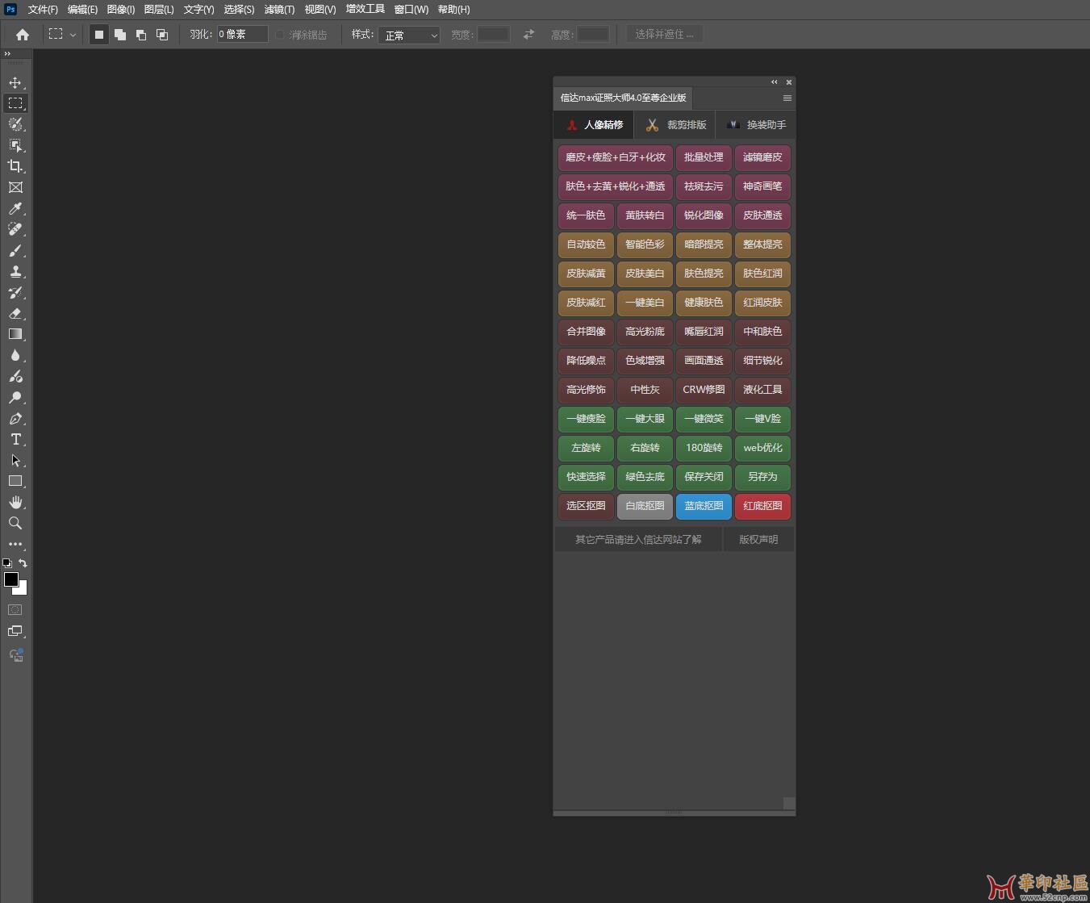This screenshot has height=903, width=1090.
Task: Open the 滤镜(T) menu
Action: pos(279,10)
